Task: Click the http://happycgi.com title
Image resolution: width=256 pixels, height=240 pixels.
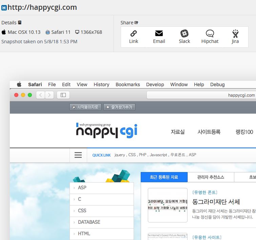Action: (x=42, y=7)
